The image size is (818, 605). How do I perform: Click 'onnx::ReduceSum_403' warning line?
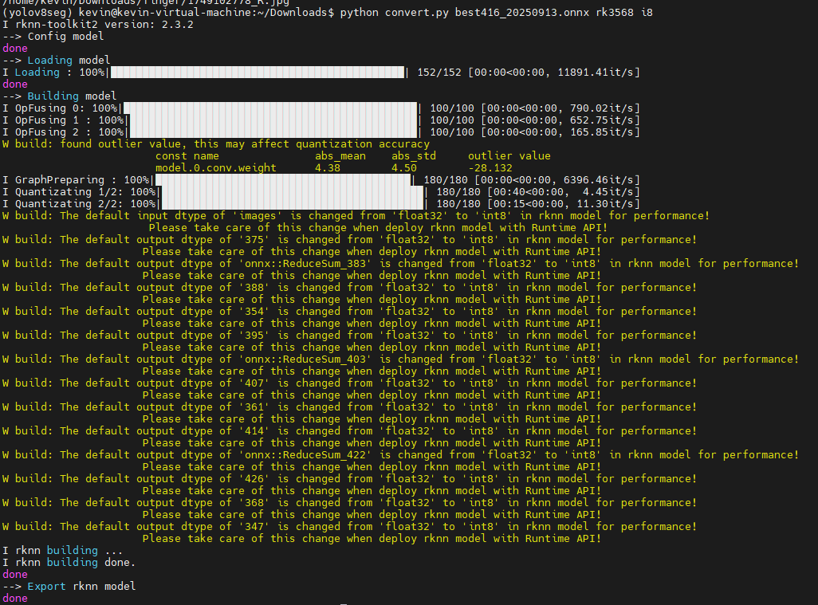click(401, 359)
